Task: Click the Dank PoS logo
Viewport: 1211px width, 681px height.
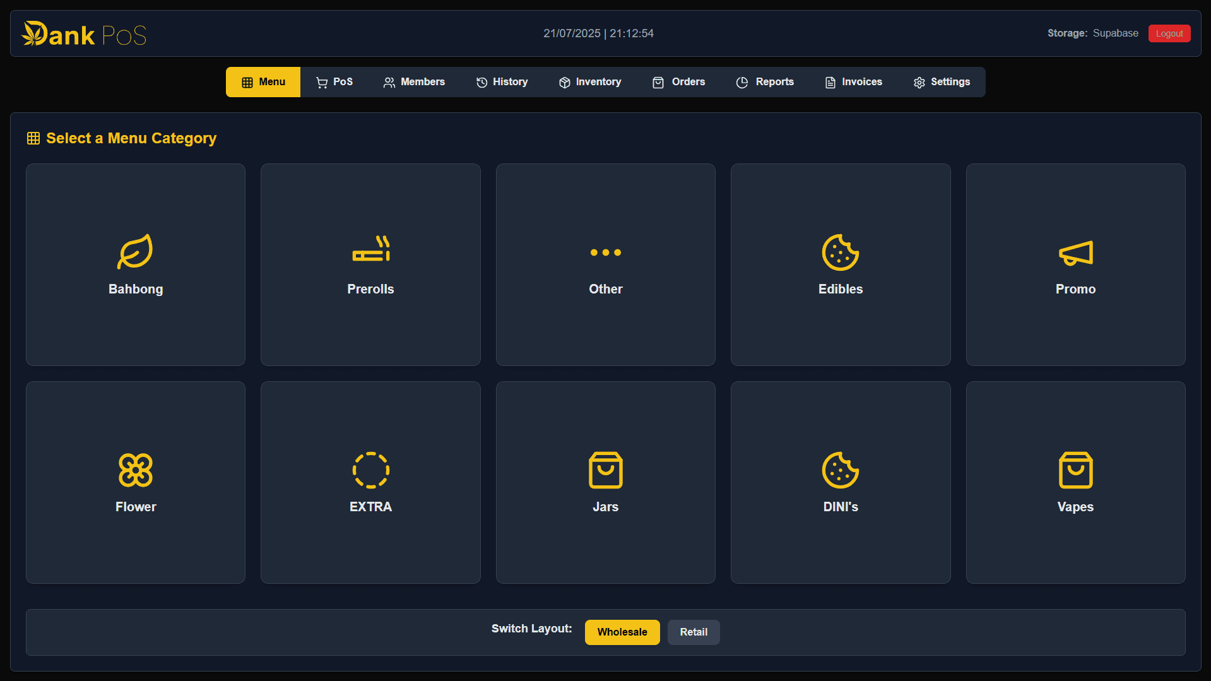Action: tap(84, 34)
